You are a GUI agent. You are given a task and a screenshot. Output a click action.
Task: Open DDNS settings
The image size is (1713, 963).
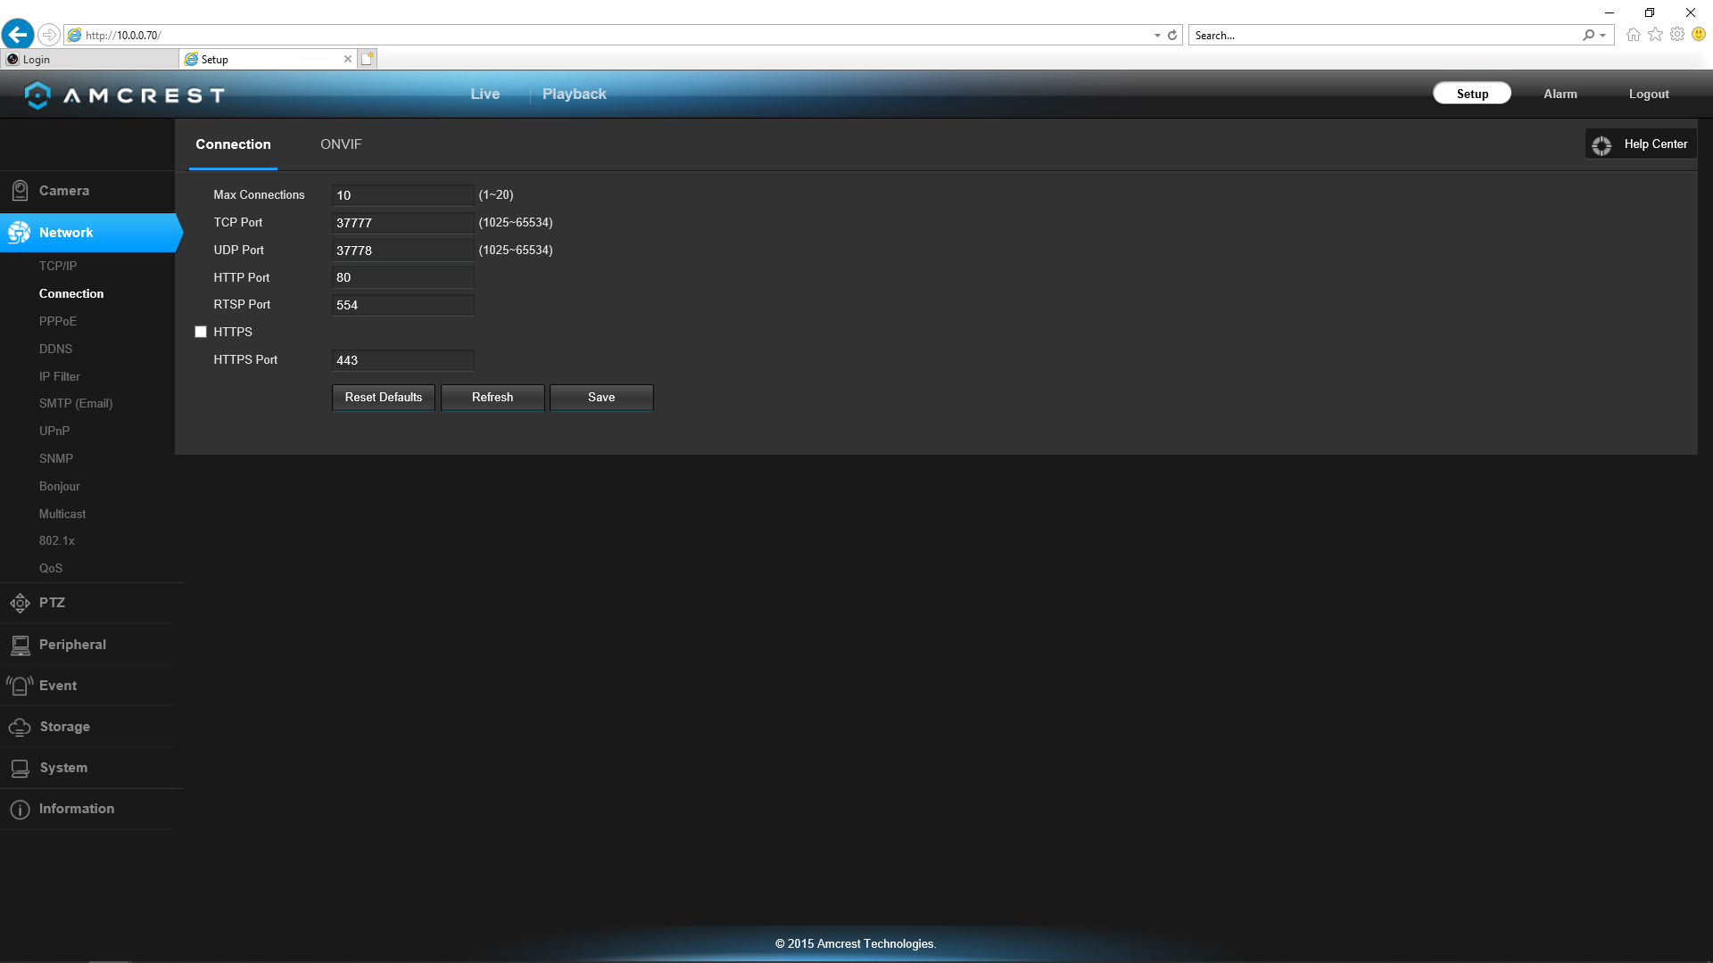(x=55, y=350)
